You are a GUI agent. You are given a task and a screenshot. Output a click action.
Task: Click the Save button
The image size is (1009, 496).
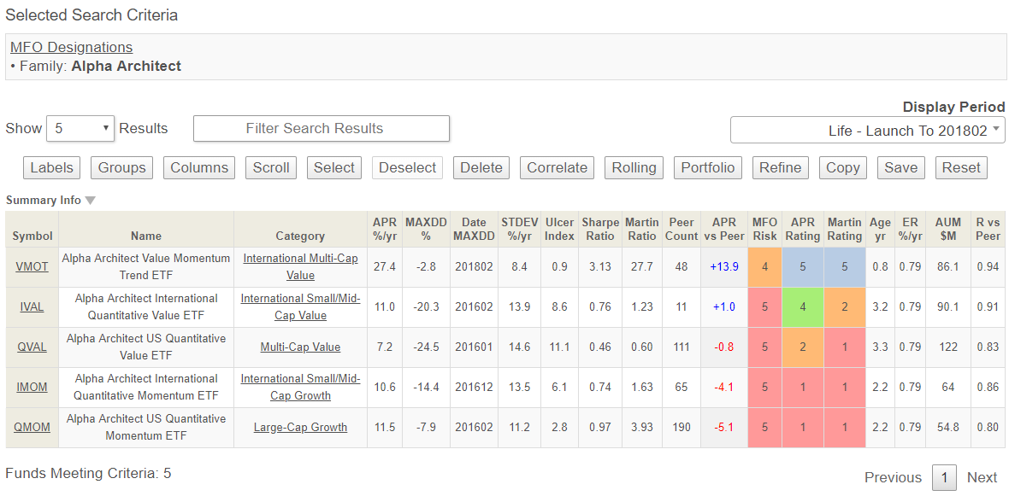(900, 167)
